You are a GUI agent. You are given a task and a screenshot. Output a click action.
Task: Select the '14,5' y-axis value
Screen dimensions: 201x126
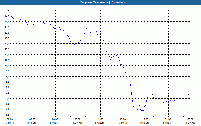point(7,16)
